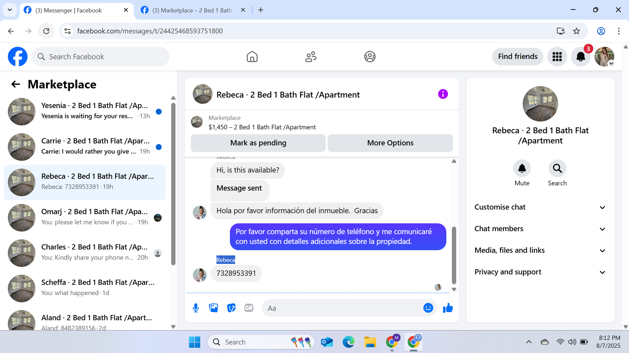The image size is (629, 353).
Task: Expand Media, files and links section
Action: click(x=540, y=251)
